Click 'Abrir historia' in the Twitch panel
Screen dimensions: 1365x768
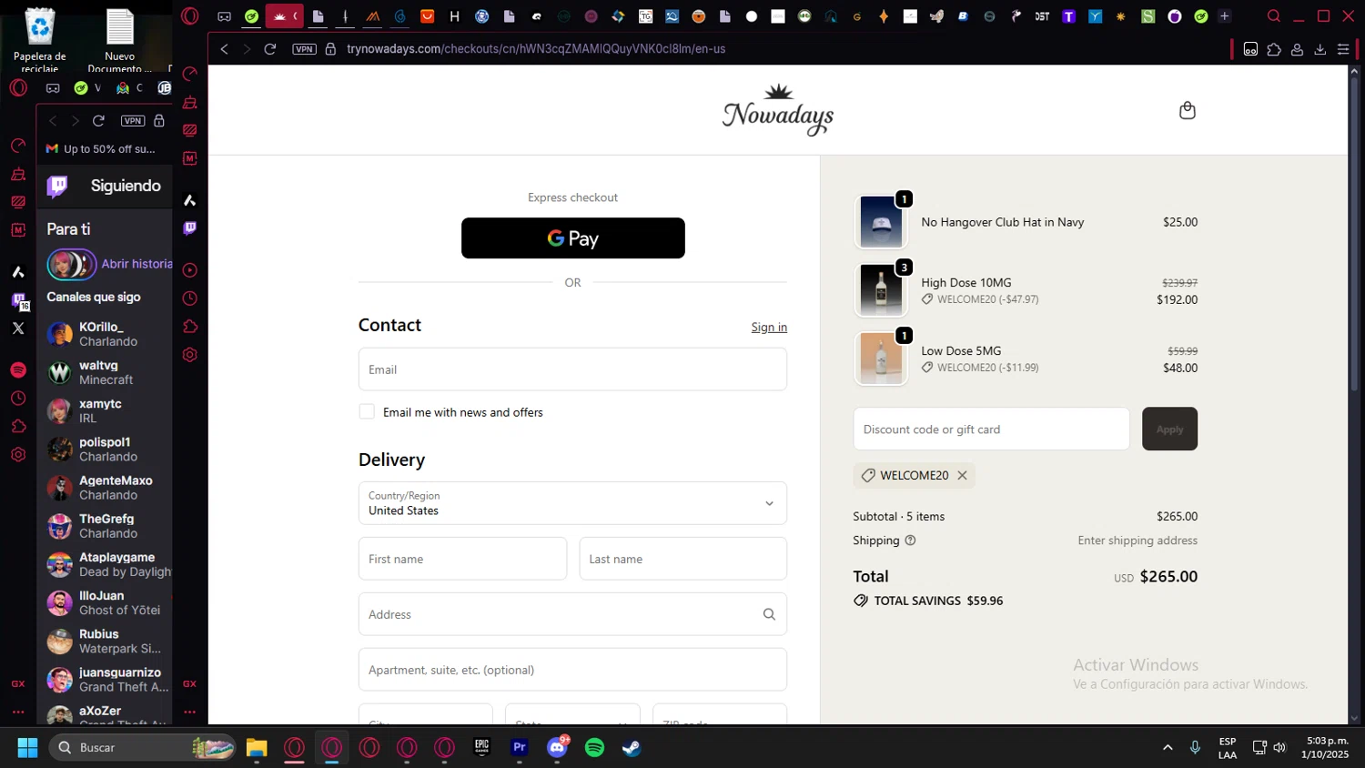coord(136,264)
